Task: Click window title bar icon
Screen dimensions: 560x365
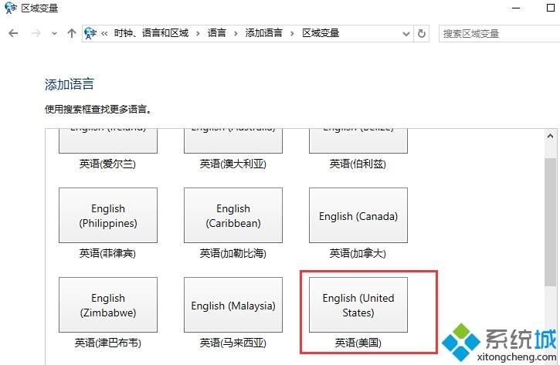Action: pos(10,8)
